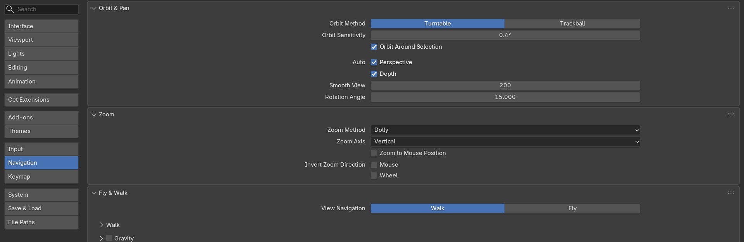This screenshot has height=242, width=744.
Task: Open the Lights preferences section
Action: (41, 54)
